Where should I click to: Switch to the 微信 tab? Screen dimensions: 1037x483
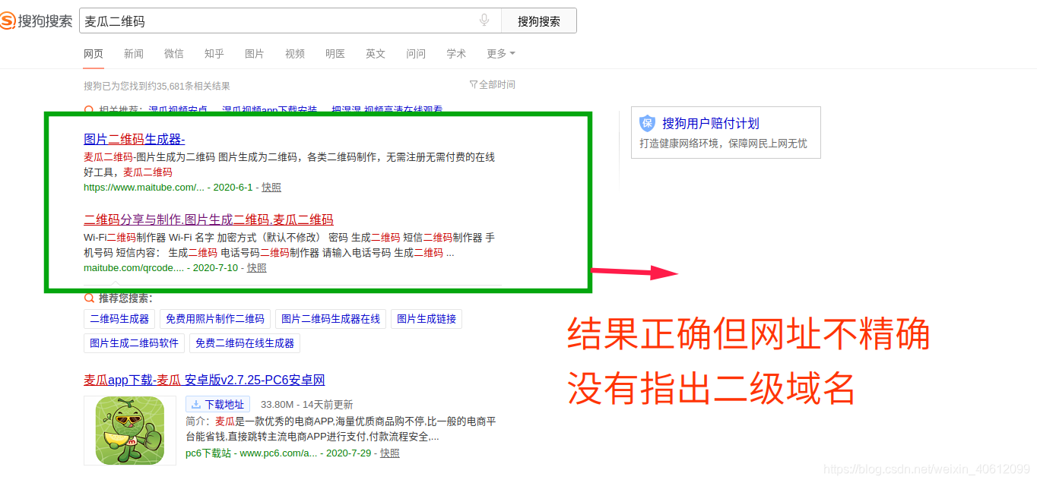click(x=174, y=54)
